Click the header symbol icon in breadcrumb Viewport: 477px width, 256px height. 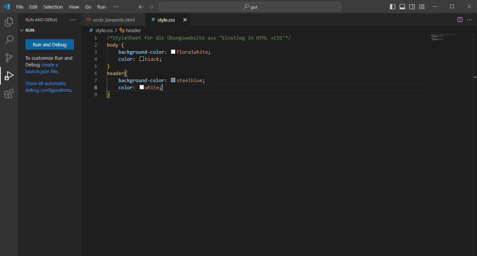click(x=122, y=30)
